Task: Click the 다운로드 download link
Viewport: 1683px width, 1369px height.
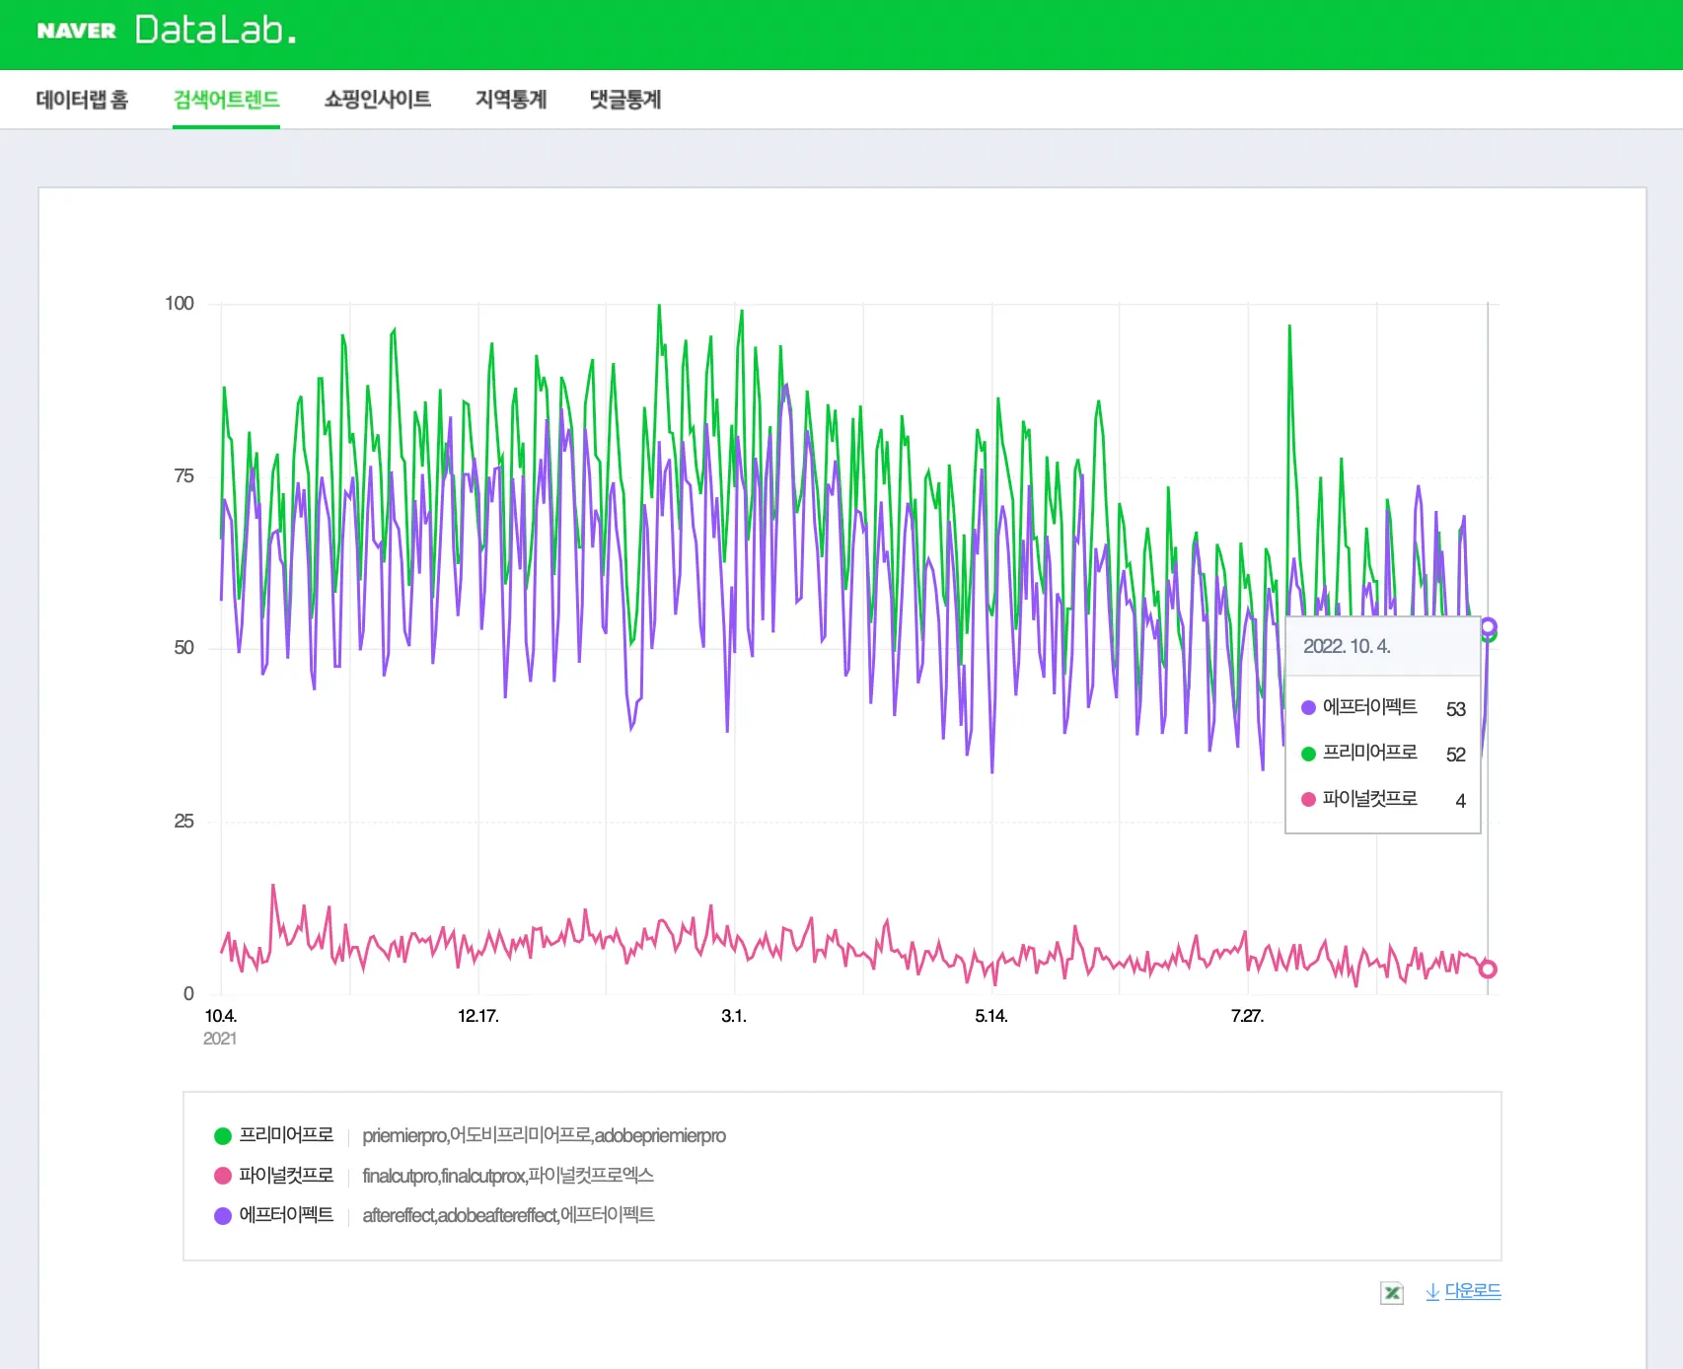Action: 1473,1290
